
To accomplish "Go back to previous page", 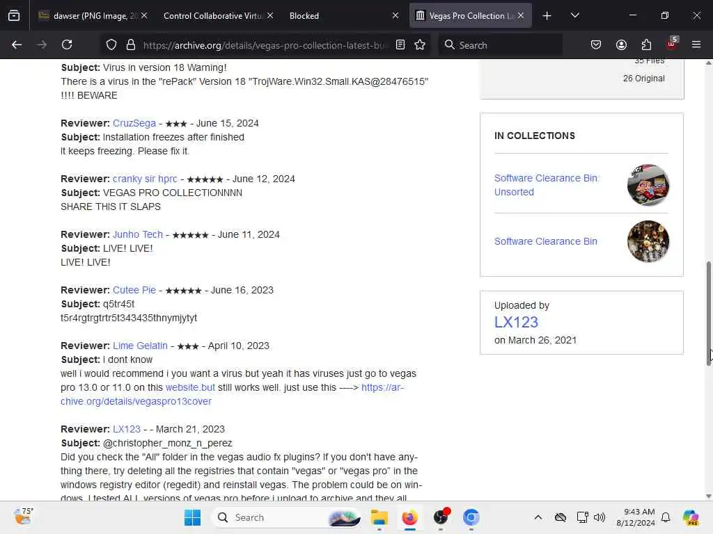I will tap(17, 44).
